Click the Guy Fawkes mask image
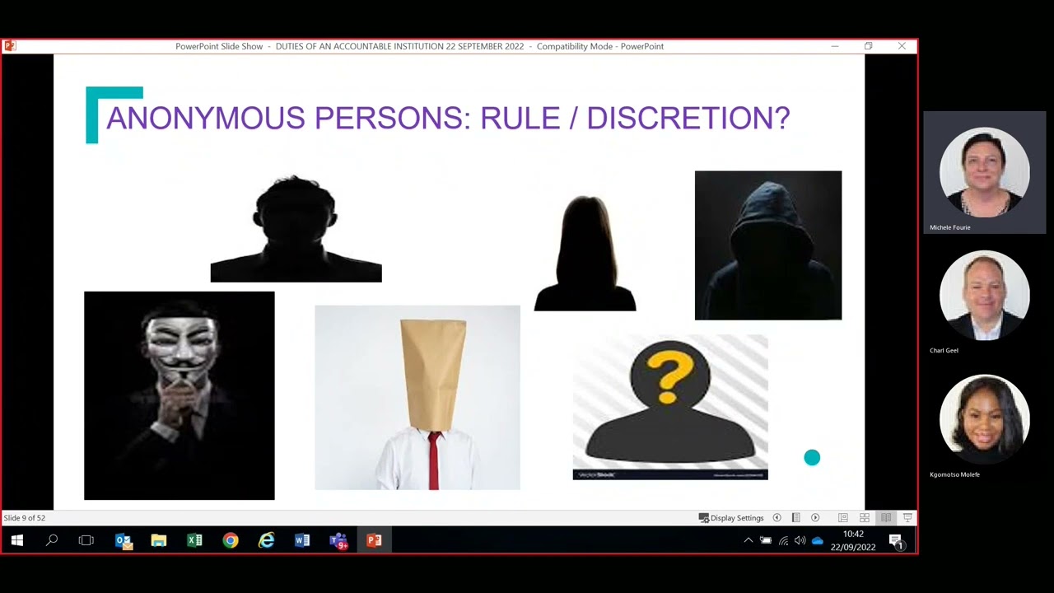Screen dimensions: 1054x593 coord(180,395)
